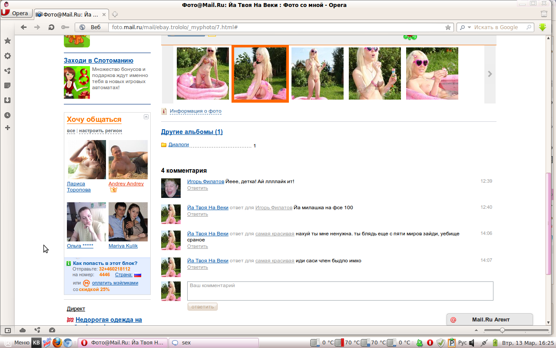The width and height of the screenshot is (556, 348).
Task: Open the taskbar clock Втр, 13 Мар
Action: [528, 343]
